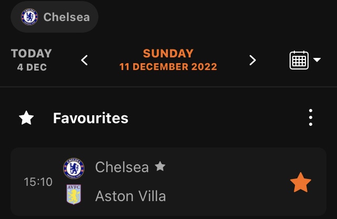
Task: Toggle the grey star beside Chelsea team name
Action: 160,166
